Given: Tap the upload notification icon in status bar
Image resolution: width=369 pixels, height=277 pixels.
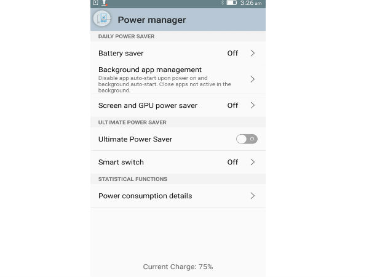Looking at the screenshot, I should 104,3.
